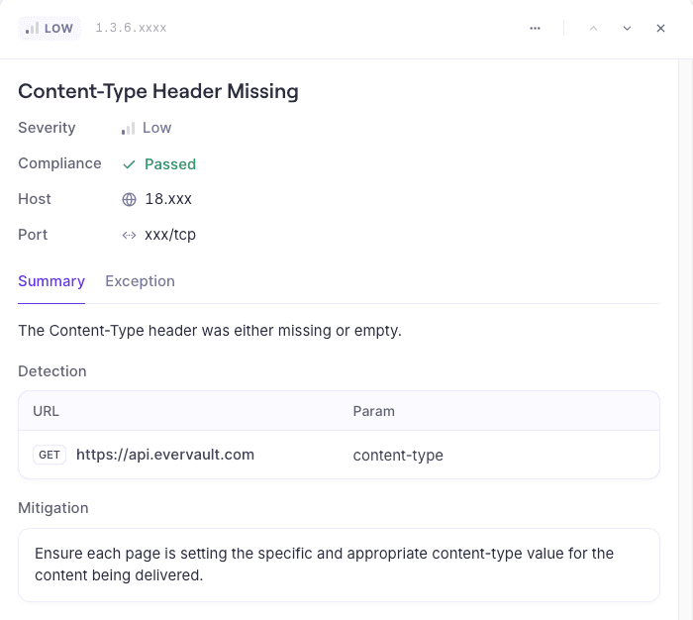Click the GET method badge
This screenshot has height=620, width=693.
coord(49,456)
